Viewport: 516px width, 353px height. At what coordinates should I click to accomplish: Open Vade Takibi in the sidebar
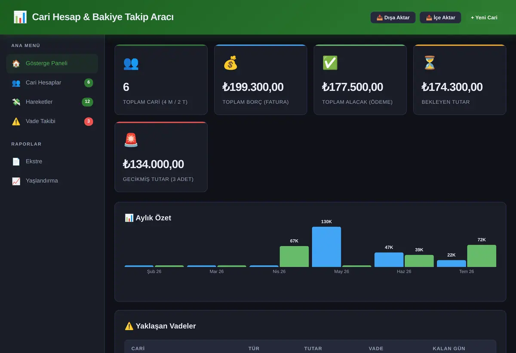pos(52,121)
